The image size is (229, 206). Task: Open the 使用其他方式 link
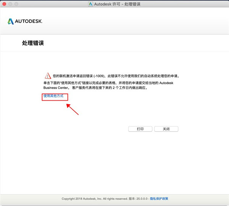pyautogui.click(x=53, y=96)
